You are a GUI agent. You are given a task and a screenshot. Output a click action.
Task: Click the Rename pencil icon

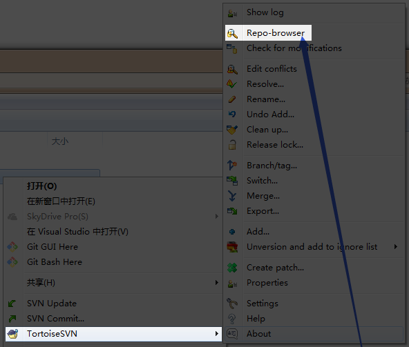(232, 99)
